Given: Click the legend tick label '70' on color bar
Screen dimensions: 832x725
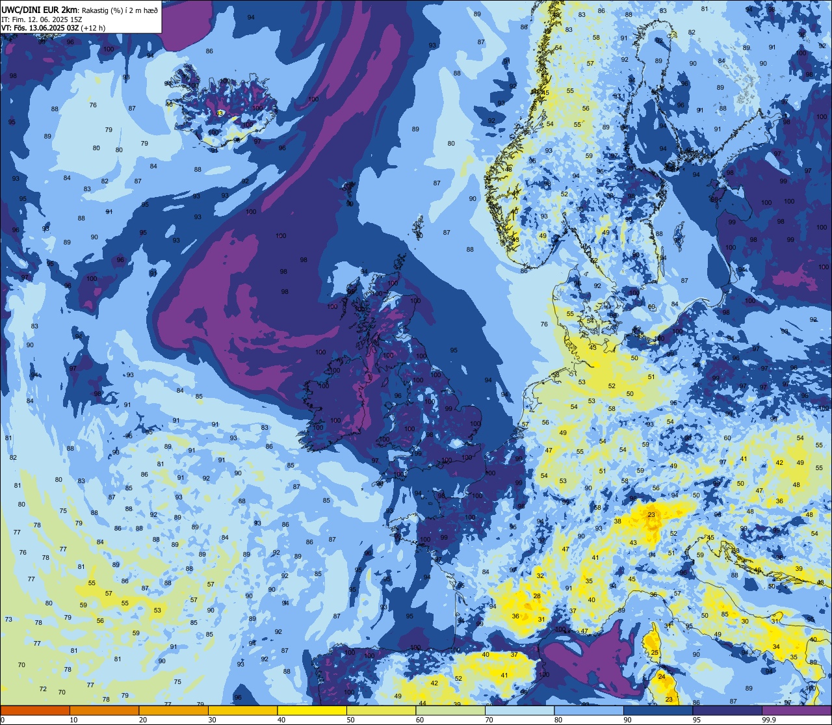Looking at the screenshot, I should pos(489,720).
